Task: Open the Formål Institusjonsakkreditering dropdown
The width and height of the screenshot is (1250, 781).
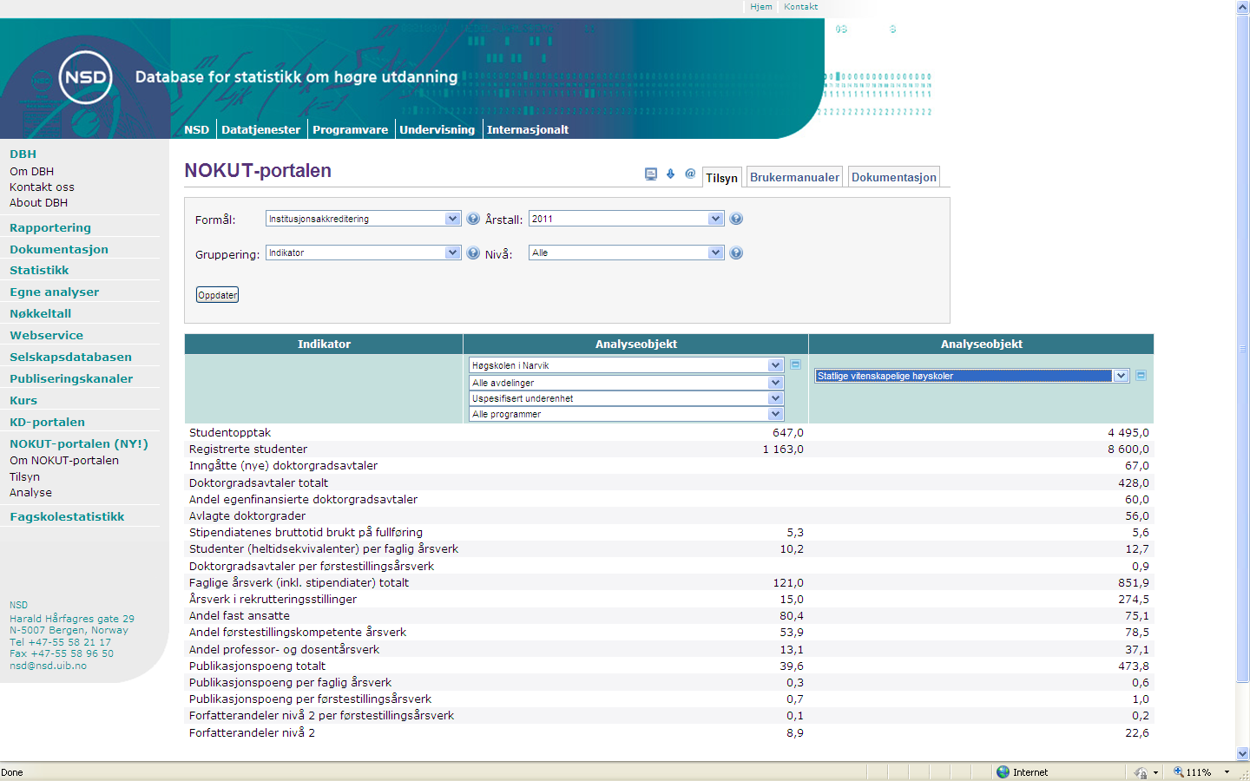Action: 363,219
